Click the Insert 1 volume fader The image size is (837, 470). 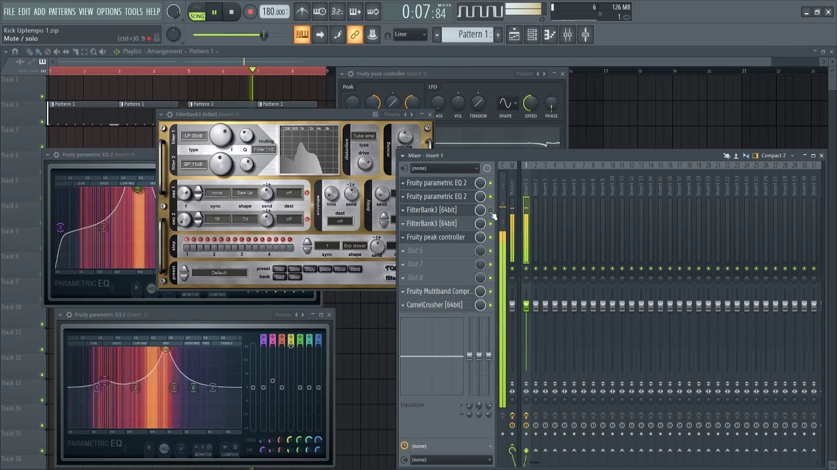point(526,305)
